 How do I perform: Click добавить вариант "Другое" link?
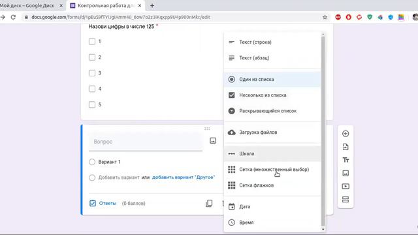pyautogui.click(x=184, y=178)
